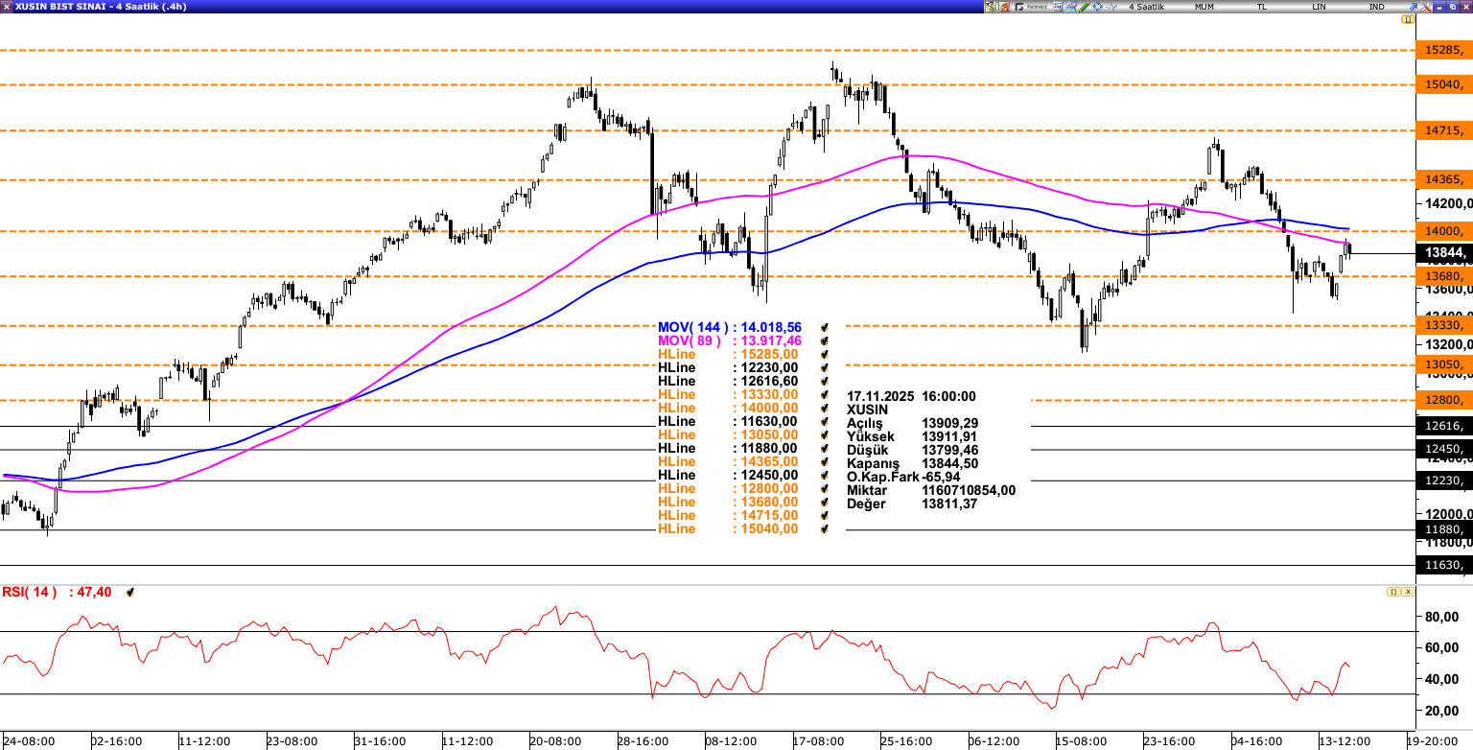
Task: Open the 4 Saatlik timeframe selector
Action: pyautogui.click(x=1146, y=7)
